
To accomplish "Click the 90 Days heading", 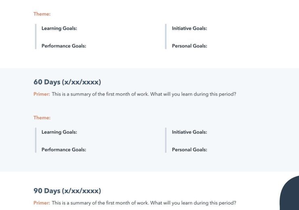I will tap(67, 191).
